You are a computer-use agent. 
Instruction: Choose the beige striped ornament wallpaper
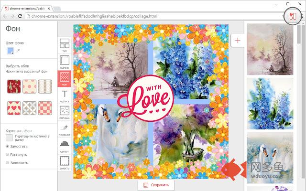pos(45,86)
